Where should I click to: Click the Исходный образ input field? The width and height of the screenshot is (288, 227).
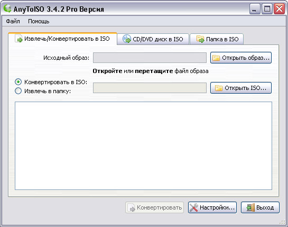150,58
